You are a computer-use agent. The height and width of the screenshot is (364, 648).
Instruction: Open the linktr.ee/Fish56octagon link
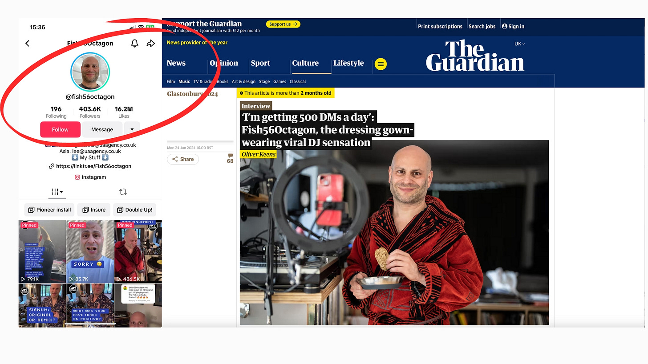pyautogui.click(x=90, y=166)
